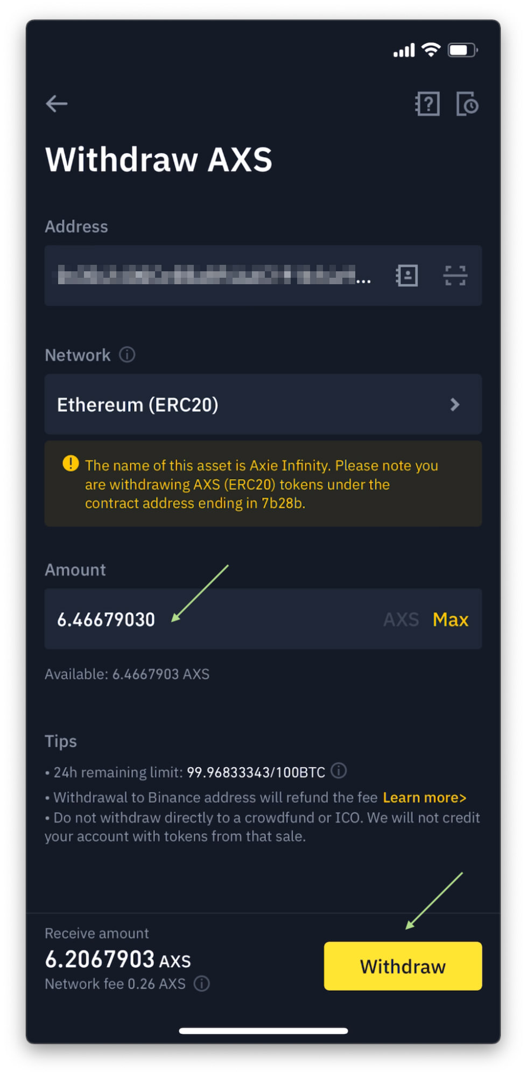Select the Max amount button

pos(451,620)
